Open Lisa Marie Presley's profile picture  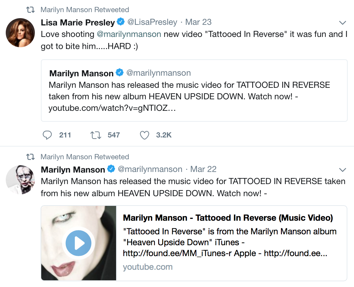point(21,33)
